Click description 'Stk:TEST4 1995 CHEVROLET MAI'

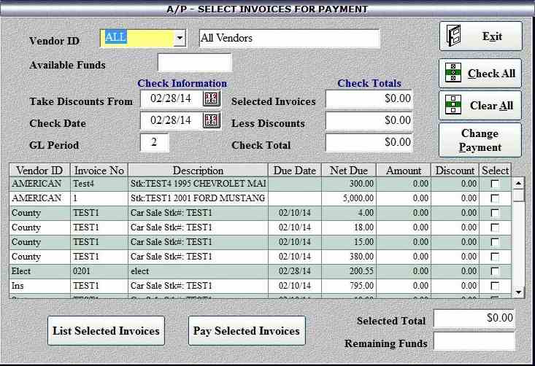coord(199,184)
